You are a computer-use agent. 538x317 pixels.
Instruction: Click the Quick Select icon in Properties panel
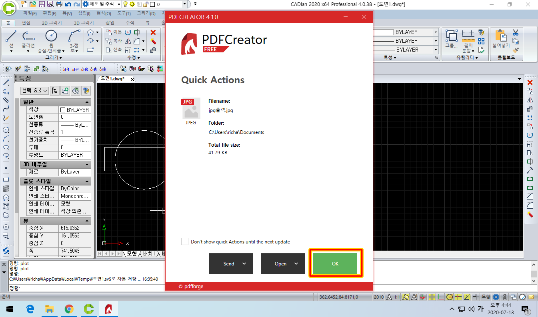[x=86, y=91]
